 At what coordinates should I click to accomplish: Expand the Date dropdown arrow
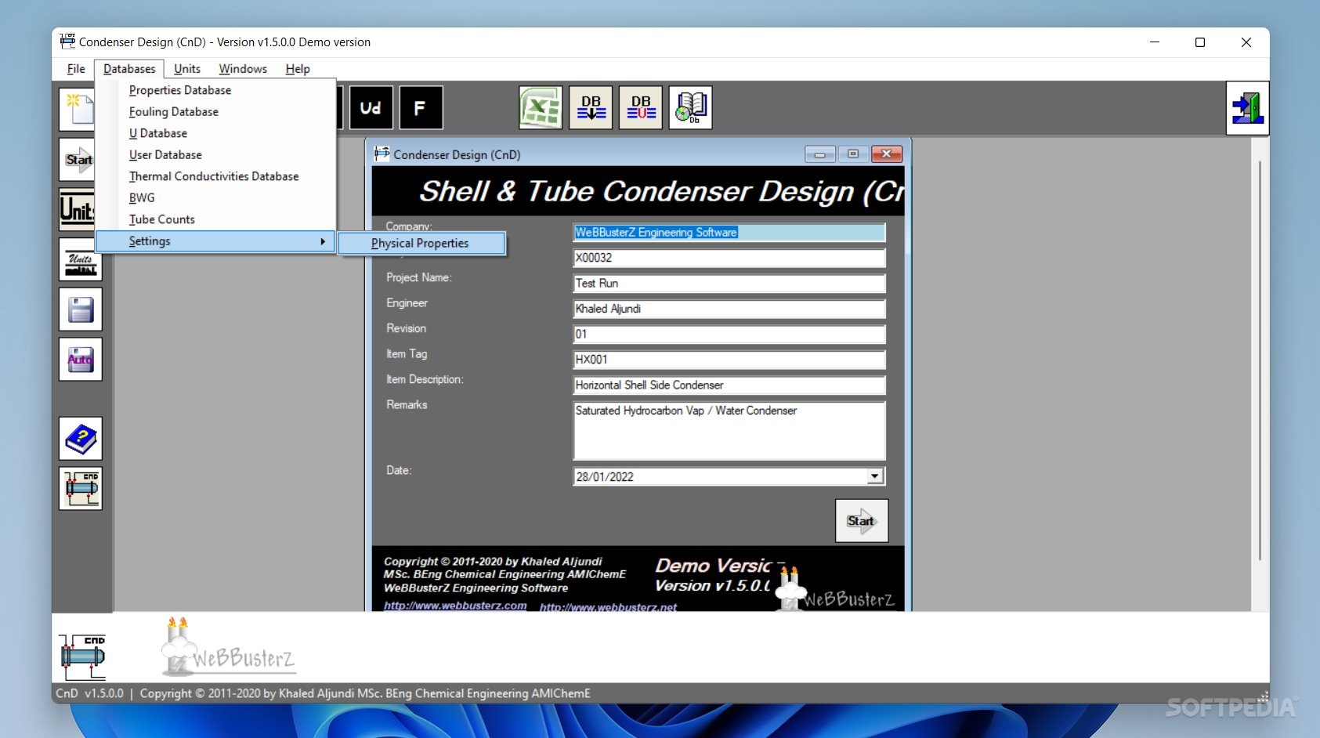click(x=876, y=476)
